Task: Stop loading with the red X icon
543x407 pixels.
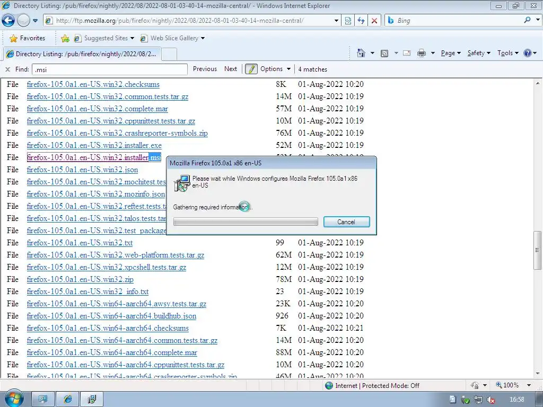Action: [374, 21]
